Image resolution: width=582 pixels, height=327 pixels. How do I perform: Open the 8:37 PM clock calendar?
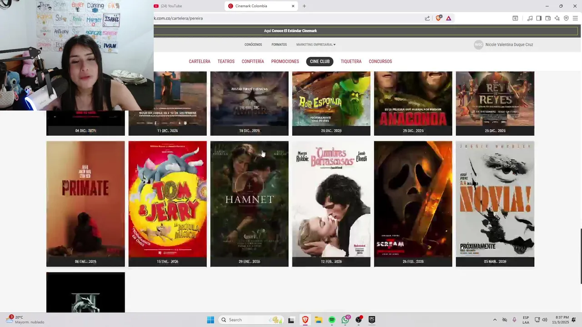(x=561, y=320)
